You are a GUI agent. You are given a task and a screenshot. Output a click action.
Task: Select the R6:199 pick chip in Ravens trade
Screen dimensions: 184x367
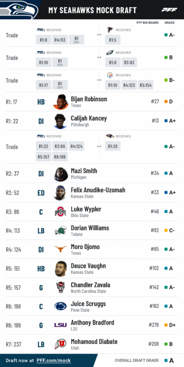(x=60, y=157)
